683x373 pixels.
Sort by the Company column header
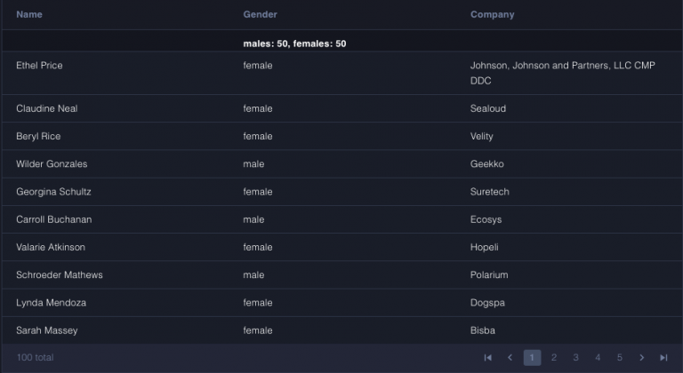(x=492, y=14)
